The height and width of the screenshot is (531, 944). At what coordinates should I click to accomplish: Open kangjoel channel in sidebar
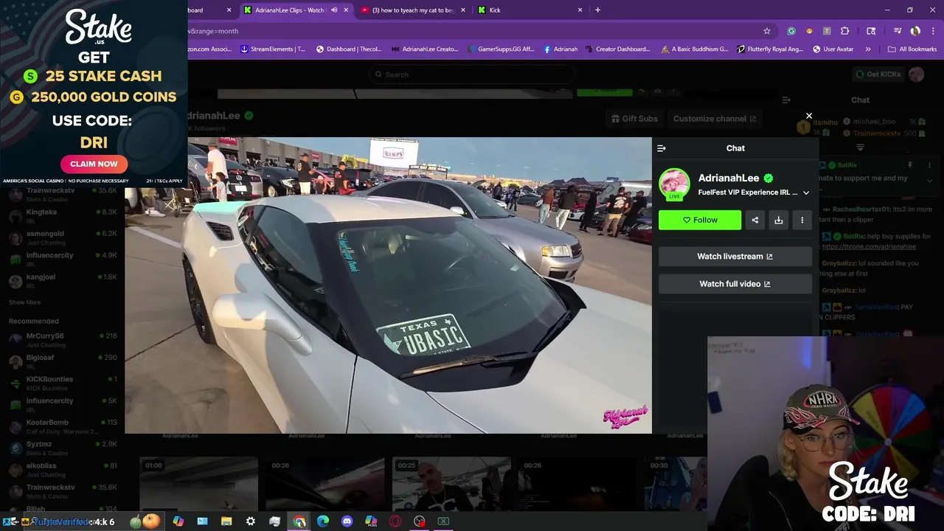point(62,281)
